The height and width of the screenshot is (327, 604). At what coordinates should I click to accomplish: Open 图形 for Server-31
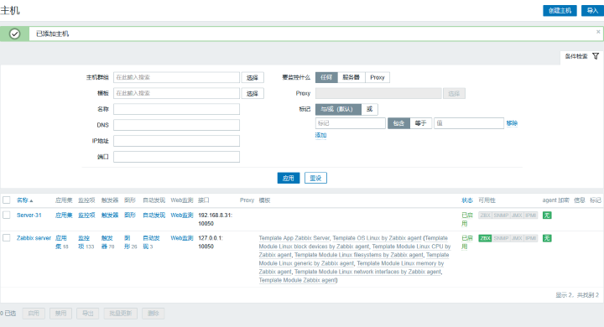(130, 215)
